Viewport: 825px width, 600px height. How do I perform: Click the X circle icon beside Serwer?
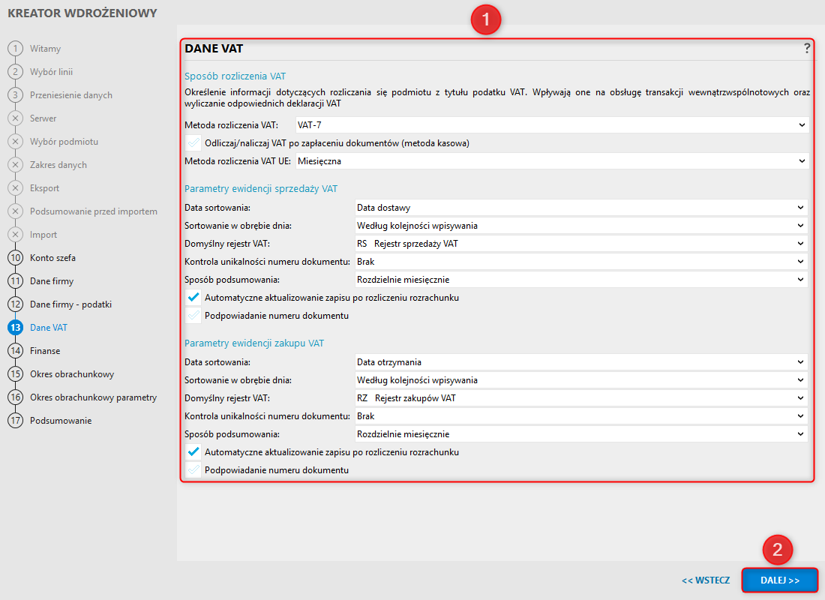tap(15, 118)
